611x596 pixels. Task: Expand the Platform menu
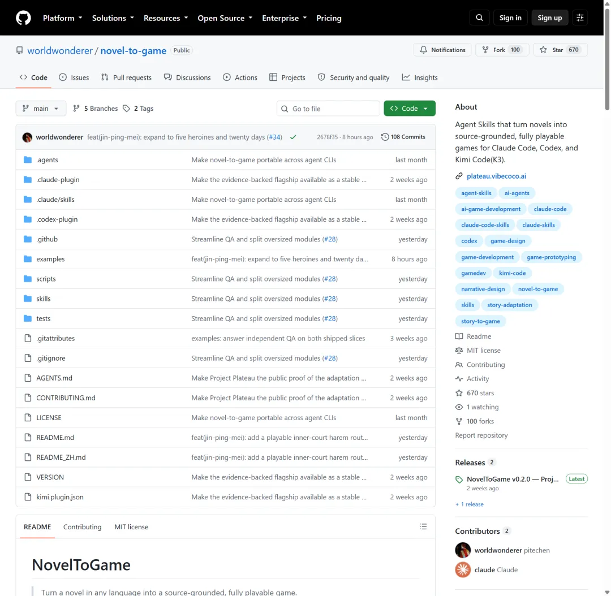(62, 18)
